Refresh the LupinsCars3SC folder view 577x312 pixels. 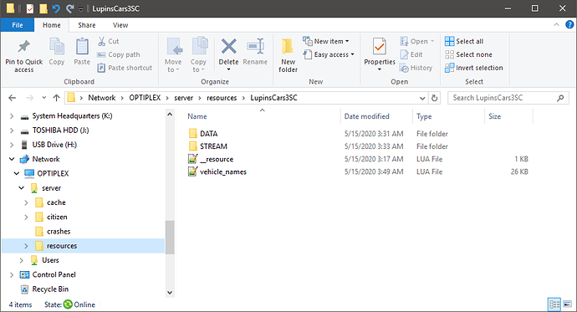[x=435, y=98]
